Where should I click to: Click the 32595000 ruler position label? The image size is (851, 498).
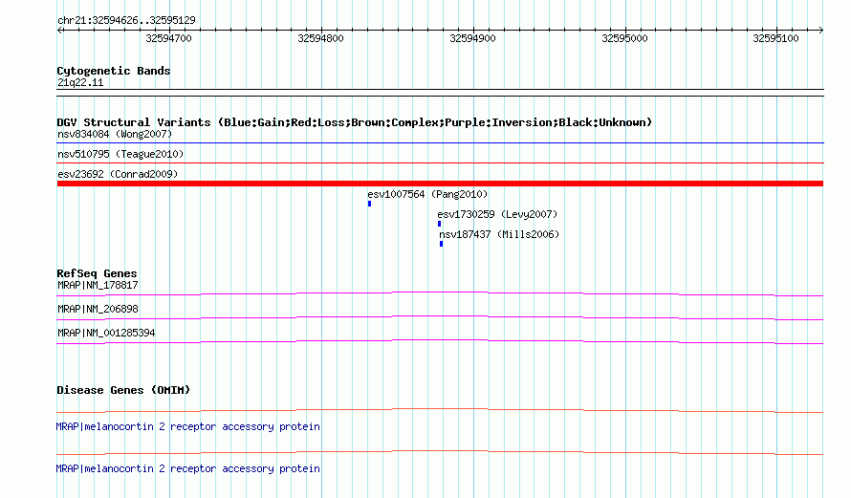coord(624,38)
